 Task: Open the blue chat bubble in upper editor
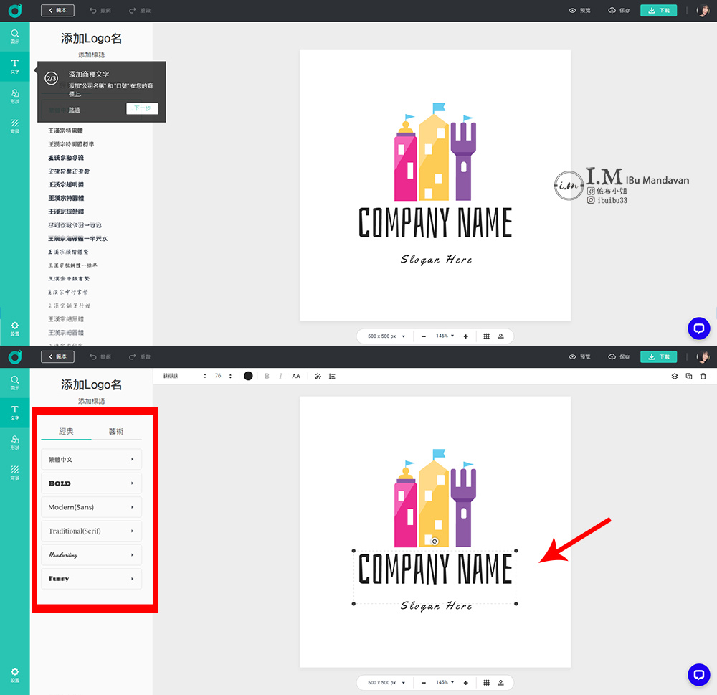point(698,328)
